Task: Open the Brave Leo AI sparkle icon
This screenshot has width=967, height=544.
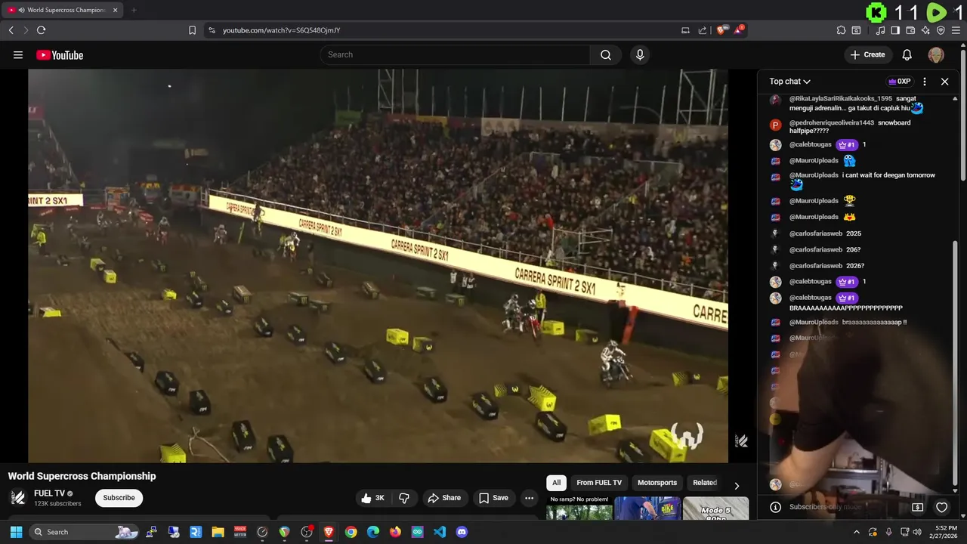Action: [925, 30]
